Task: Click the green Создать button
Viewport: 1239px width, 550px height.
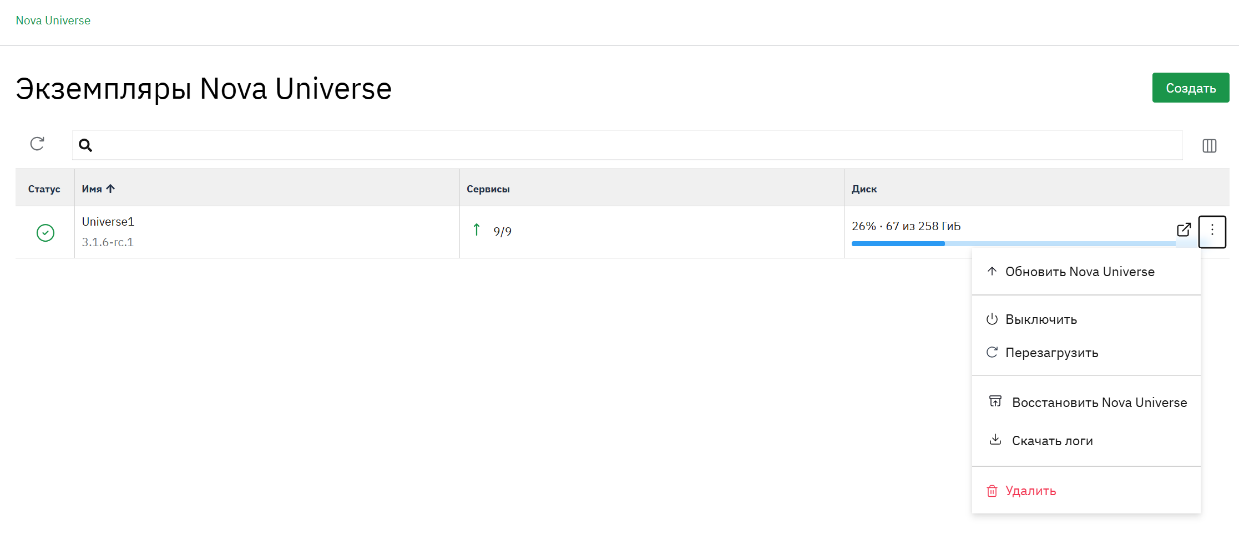Action: coord(1191,88)
